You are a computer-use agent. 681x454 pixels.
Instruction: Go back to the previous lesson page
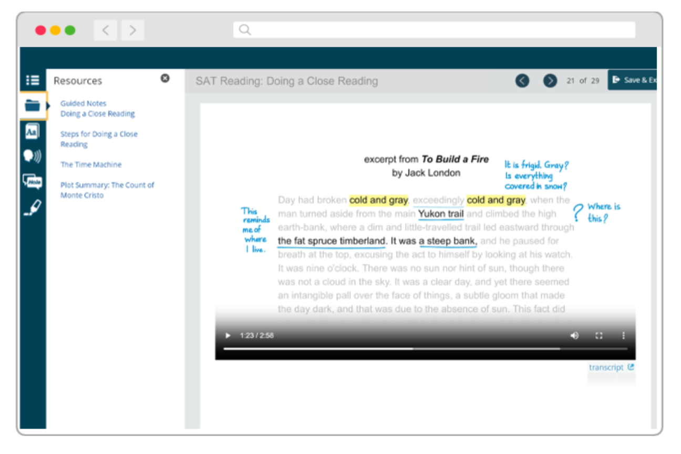[522, 80]
